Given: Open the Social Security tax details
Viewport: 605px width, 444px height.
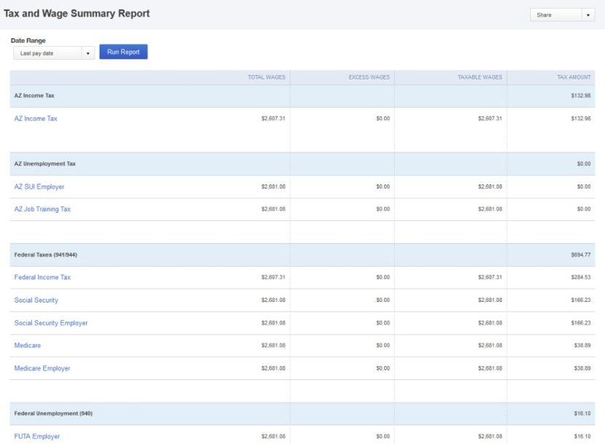Looking at the screenshot, I should [x=36, y=300].
